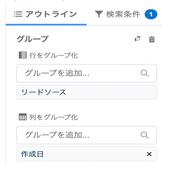The height and width of the screenshot is (170, 170).
Task: Click the 列をグループ化 column icon
Action: click(x=23, y=117)
